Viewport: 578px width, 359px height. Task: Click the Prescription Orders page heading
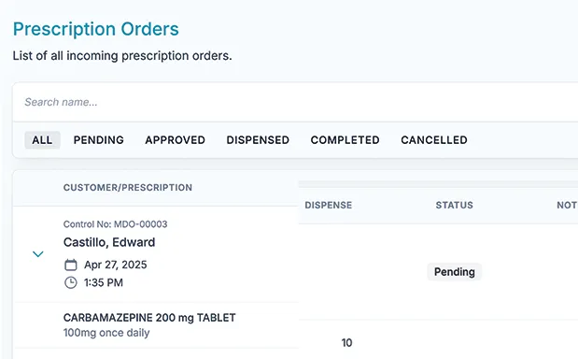pyautogui.click(x=96, y=29)
